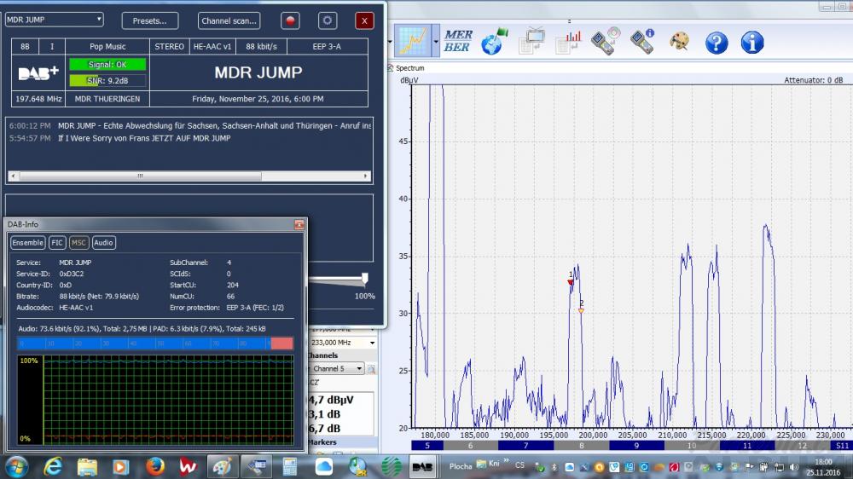
Task: Open the Windows Start menu
Action: click(x=16, y=467)
